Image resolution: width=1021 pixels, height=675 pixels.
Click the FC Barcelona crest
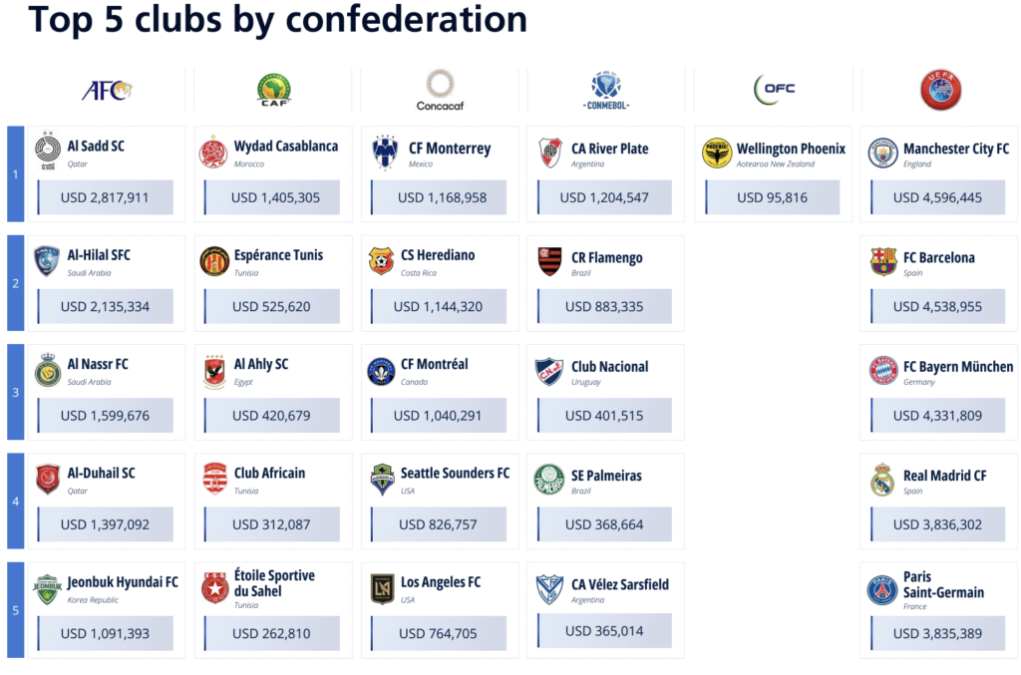click(883, 261)
